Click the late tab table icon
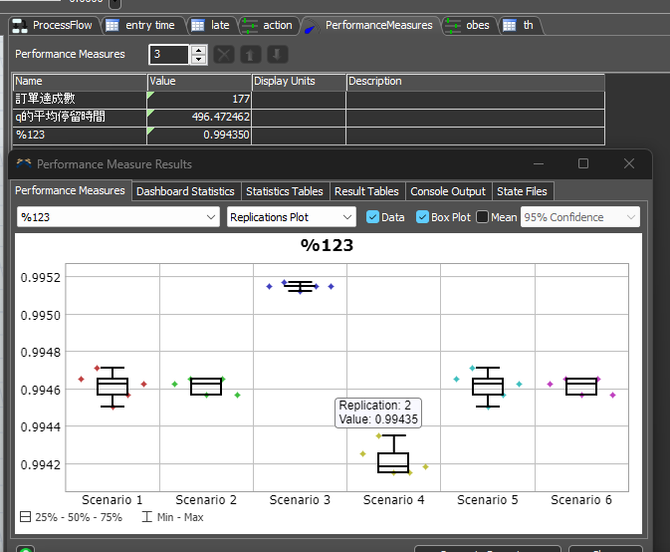This screenshot has height=552, width=670. coord(197,25)
